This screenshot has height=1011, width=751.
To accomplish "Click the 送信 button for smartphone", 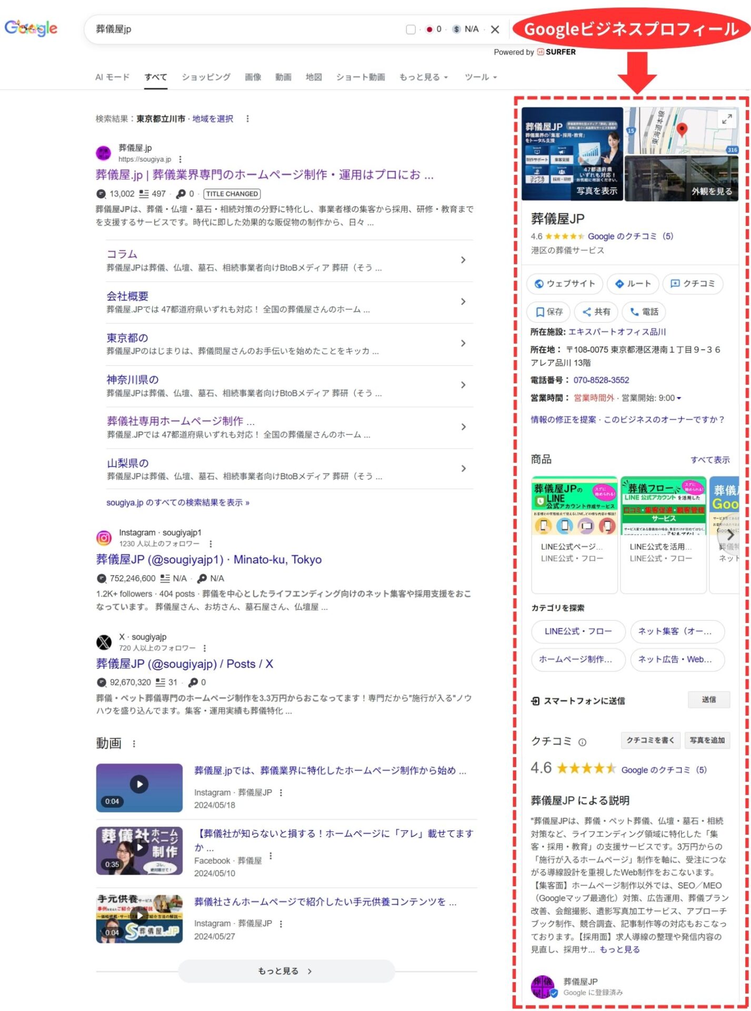I will pos(708,700).
